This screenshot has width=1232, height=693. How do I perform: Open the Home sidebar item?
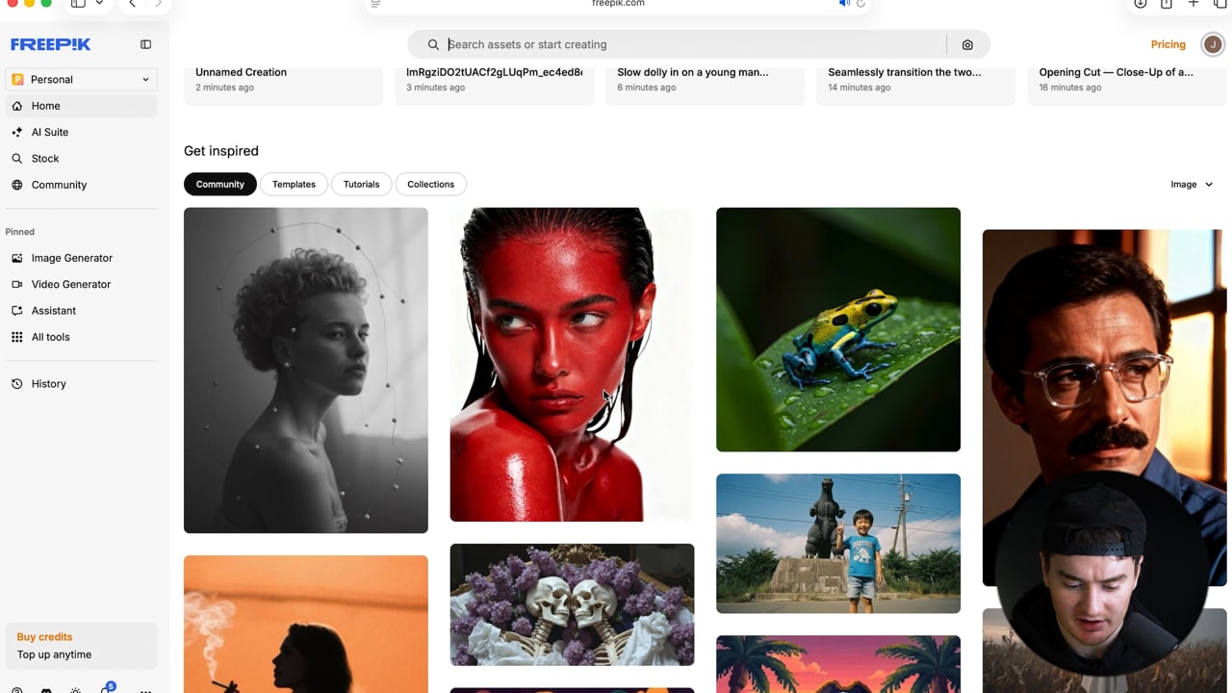[x=81, y=106]
